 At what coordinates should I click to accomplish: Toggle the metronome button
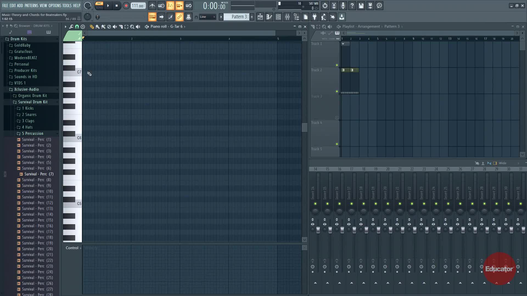point(152,5)
